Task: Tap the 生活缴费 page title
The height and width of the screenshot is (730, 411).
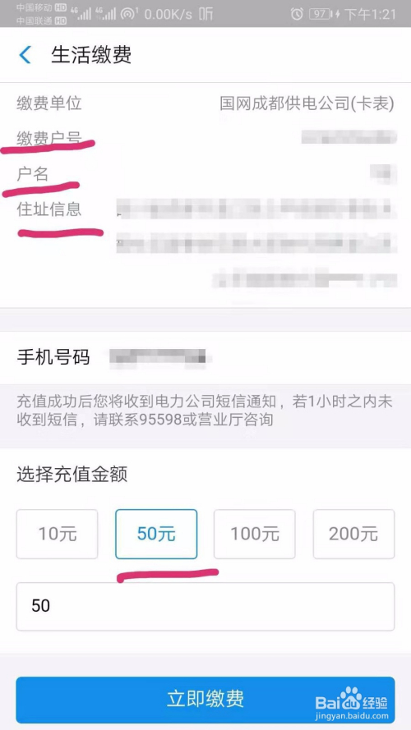Action: click(x=91, y=55)
